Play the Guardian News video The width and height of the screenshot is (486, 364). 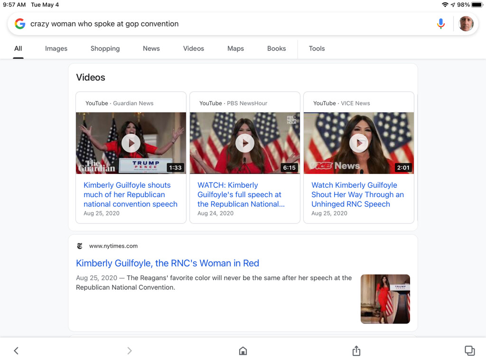[131, 143]
